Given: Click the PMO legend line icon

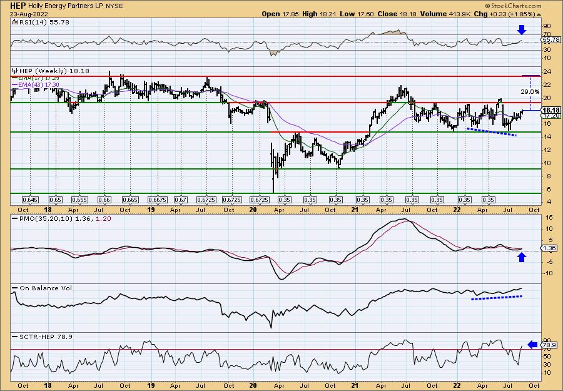Looking at the screenshot, I should 15,218.
